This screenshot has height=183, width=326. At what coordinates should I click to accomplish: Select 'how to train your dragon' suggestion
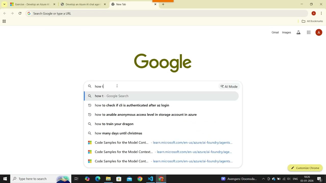[x=161, y=124]
